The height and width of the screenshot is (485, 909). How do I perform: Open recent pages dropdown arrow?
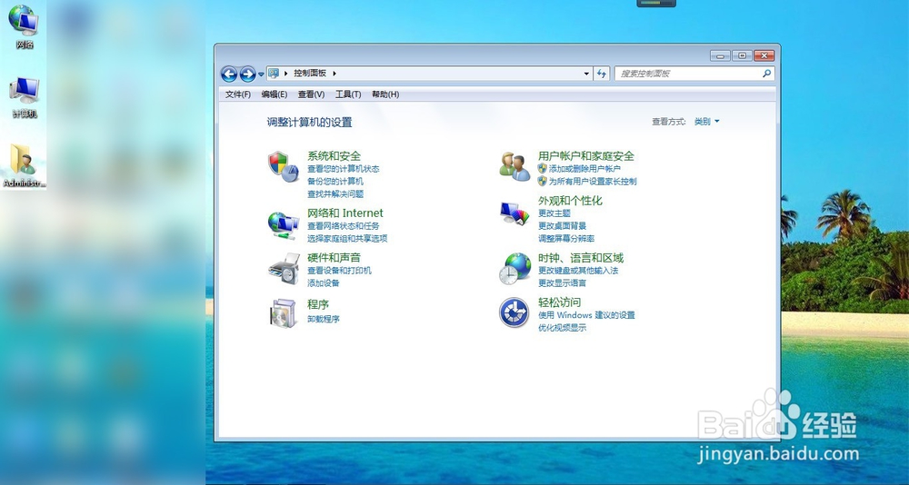[261, 74]
